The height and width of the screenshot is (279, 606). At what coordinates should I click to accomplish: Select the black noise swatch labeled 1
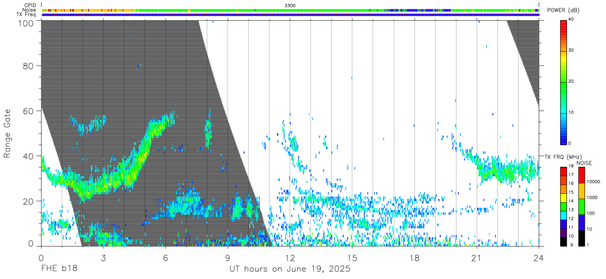pos(581,238)
